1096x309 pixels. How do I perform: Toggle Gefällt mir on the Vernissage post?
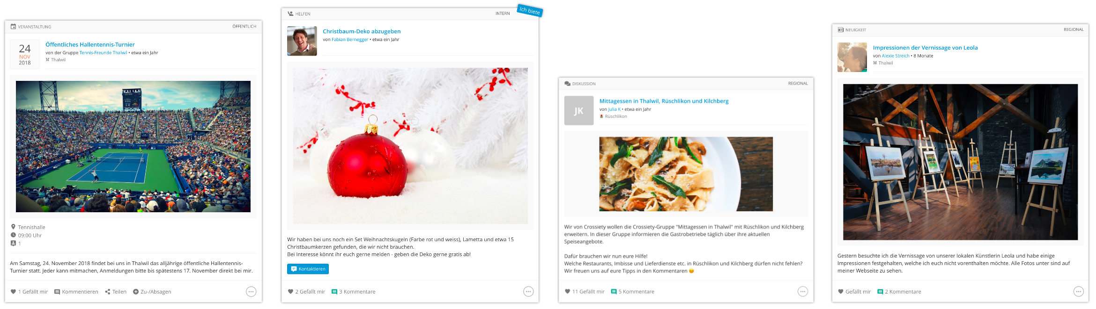pyautogui.click(x=855, y=292)
